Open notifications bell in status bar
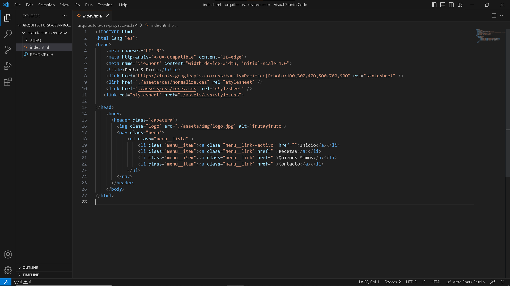This screenshot has height=286, width=510. (503, 282)
